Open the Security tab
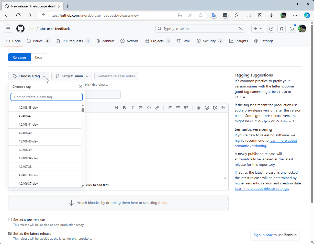Viewport: 314px width, 244px height. coord(210,41)
